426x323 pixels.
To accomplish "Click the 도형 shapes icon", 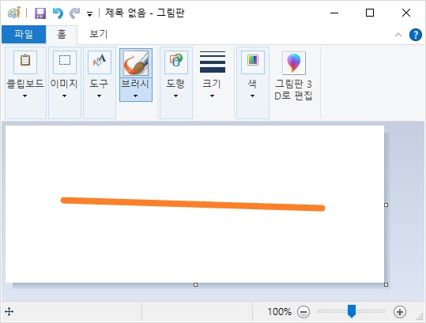I will click(176, 62).
